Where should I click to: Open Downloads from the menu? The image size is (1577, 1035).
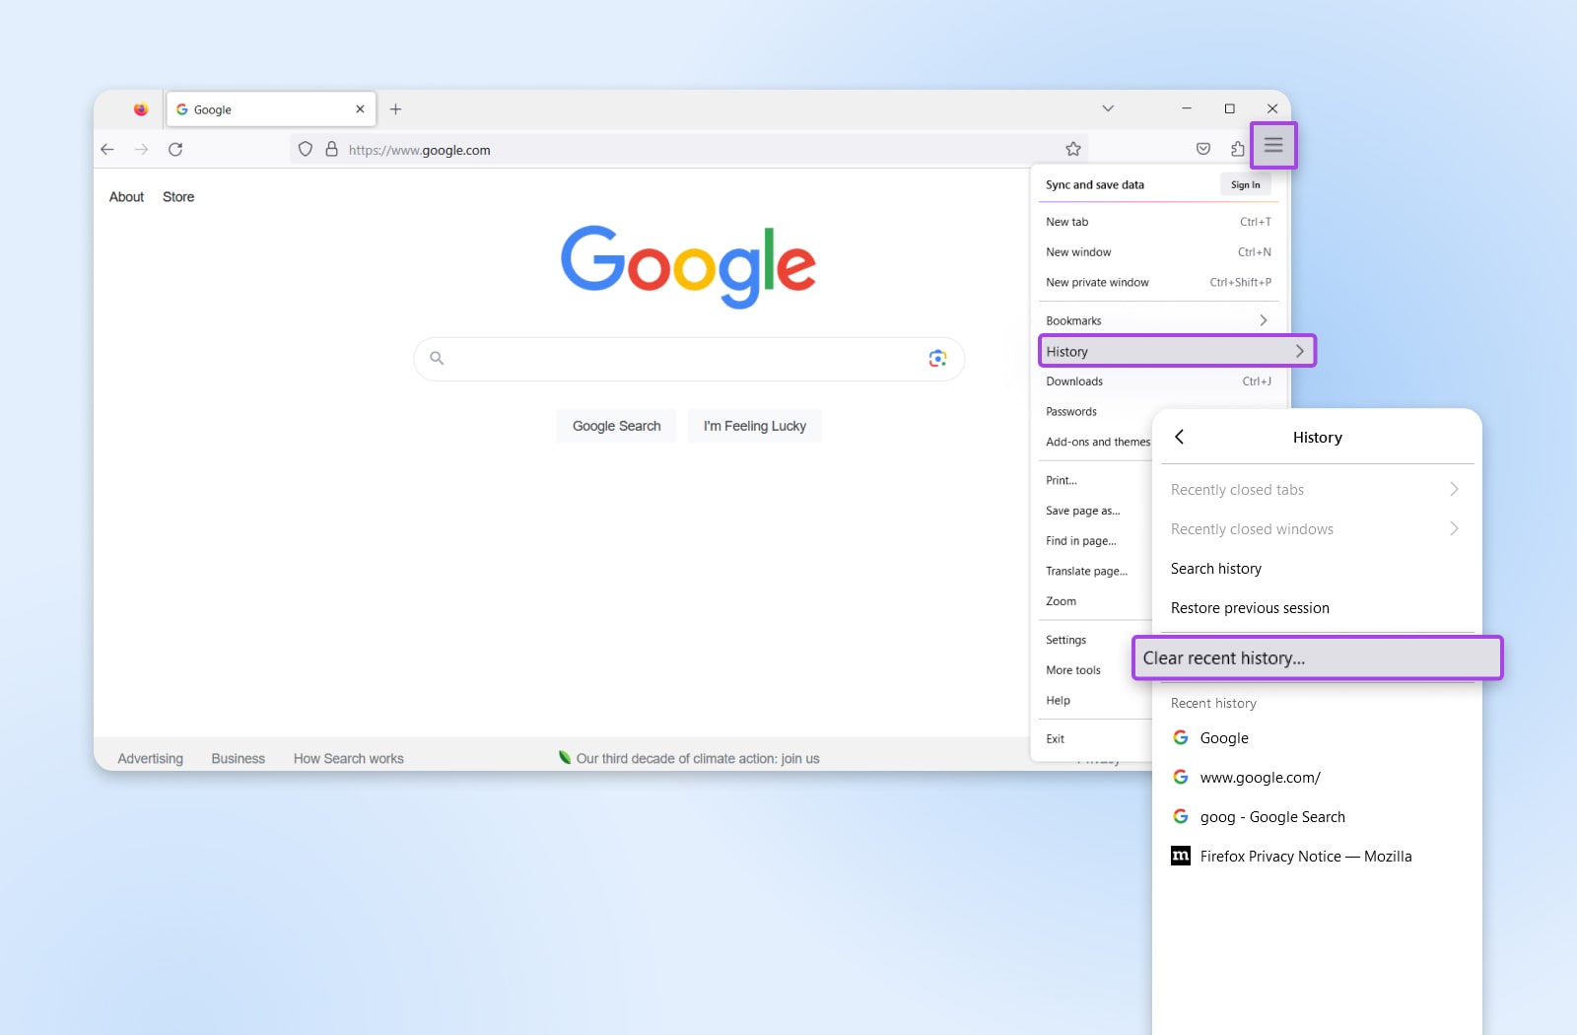pyautogui.click(x=1074, y=381)
